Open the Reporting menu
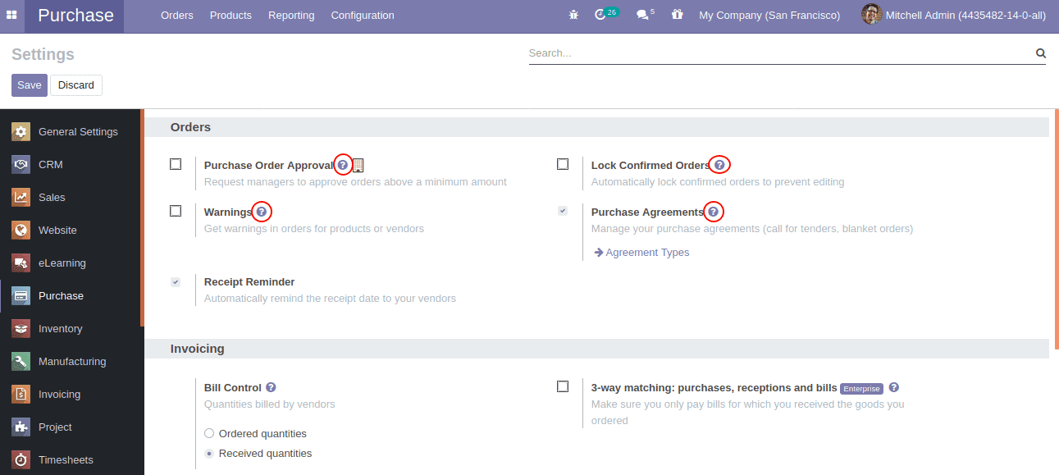Image resolution: width=1059 pixels, height=475 pixels. [x=291, y=15]
